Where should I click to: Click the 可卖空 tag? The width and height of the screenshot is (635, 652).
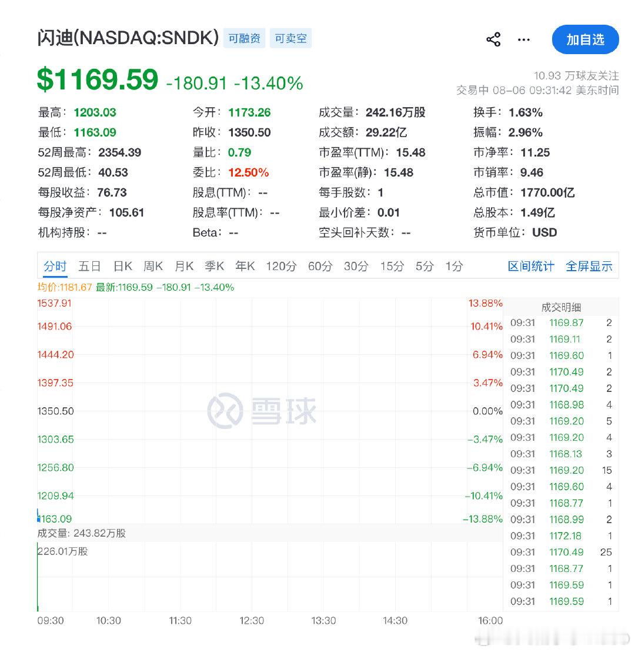tap(290, 38)
